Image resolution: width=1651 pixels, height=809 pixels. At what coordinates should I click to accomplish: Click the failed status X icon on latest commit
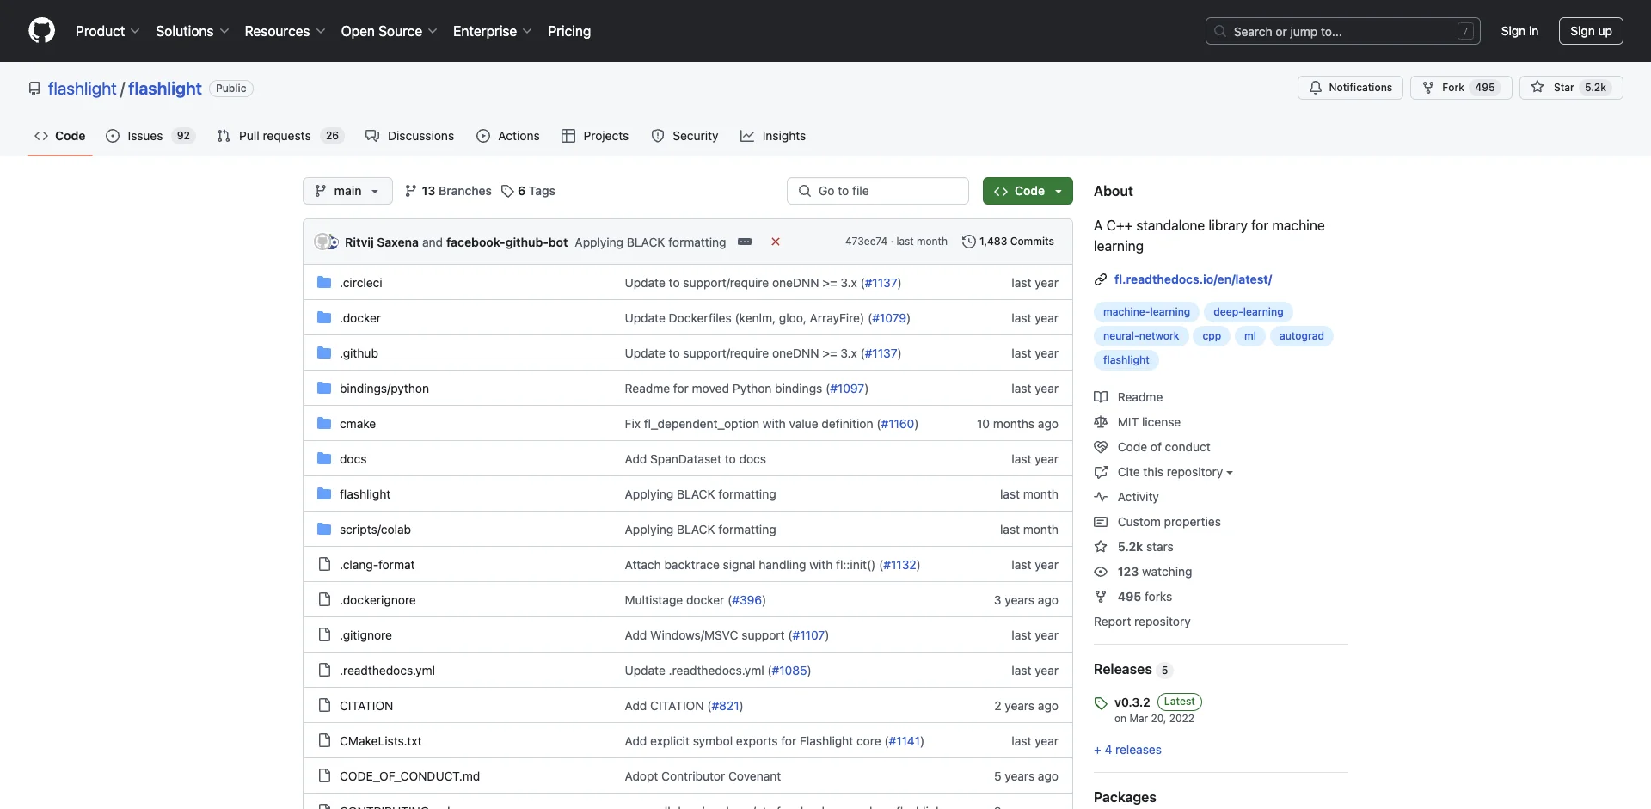tap(776, 242)
